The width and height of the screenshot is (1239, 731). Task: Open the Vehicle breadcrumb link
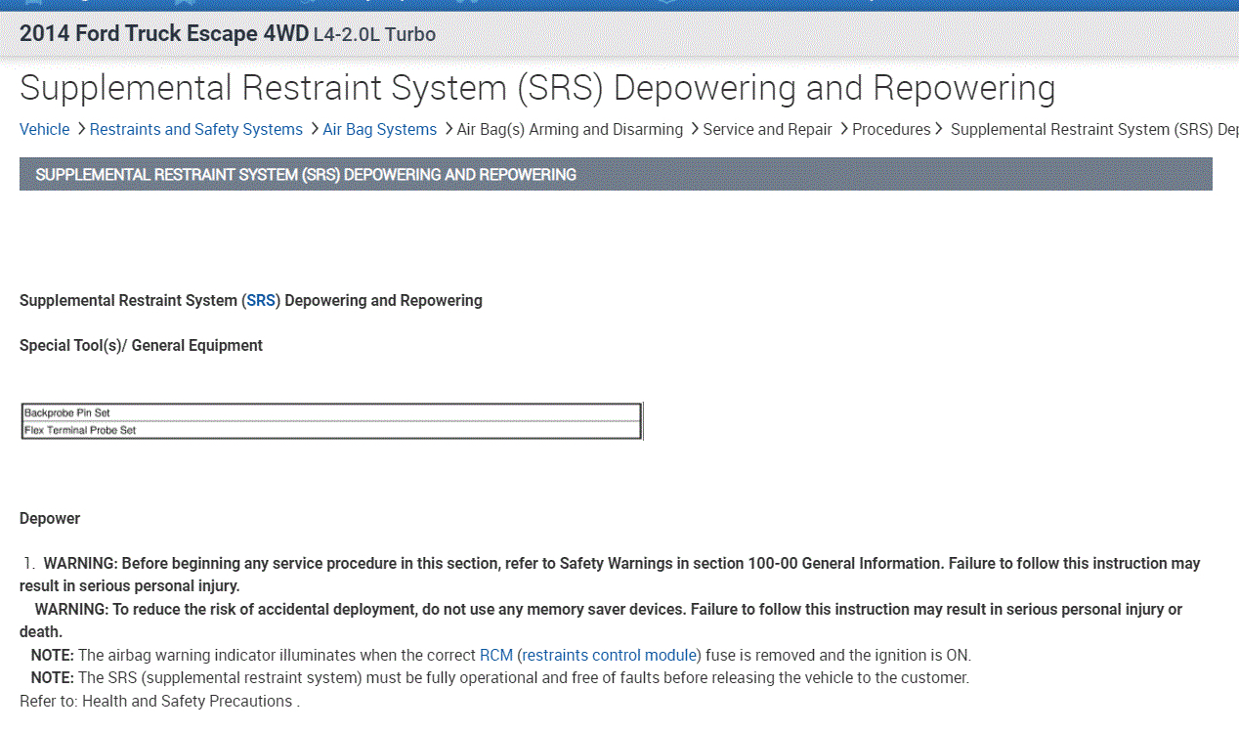45,129
